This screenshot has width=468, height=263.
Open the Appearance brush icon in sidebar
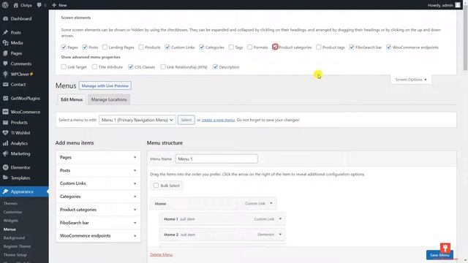point(5,191)
